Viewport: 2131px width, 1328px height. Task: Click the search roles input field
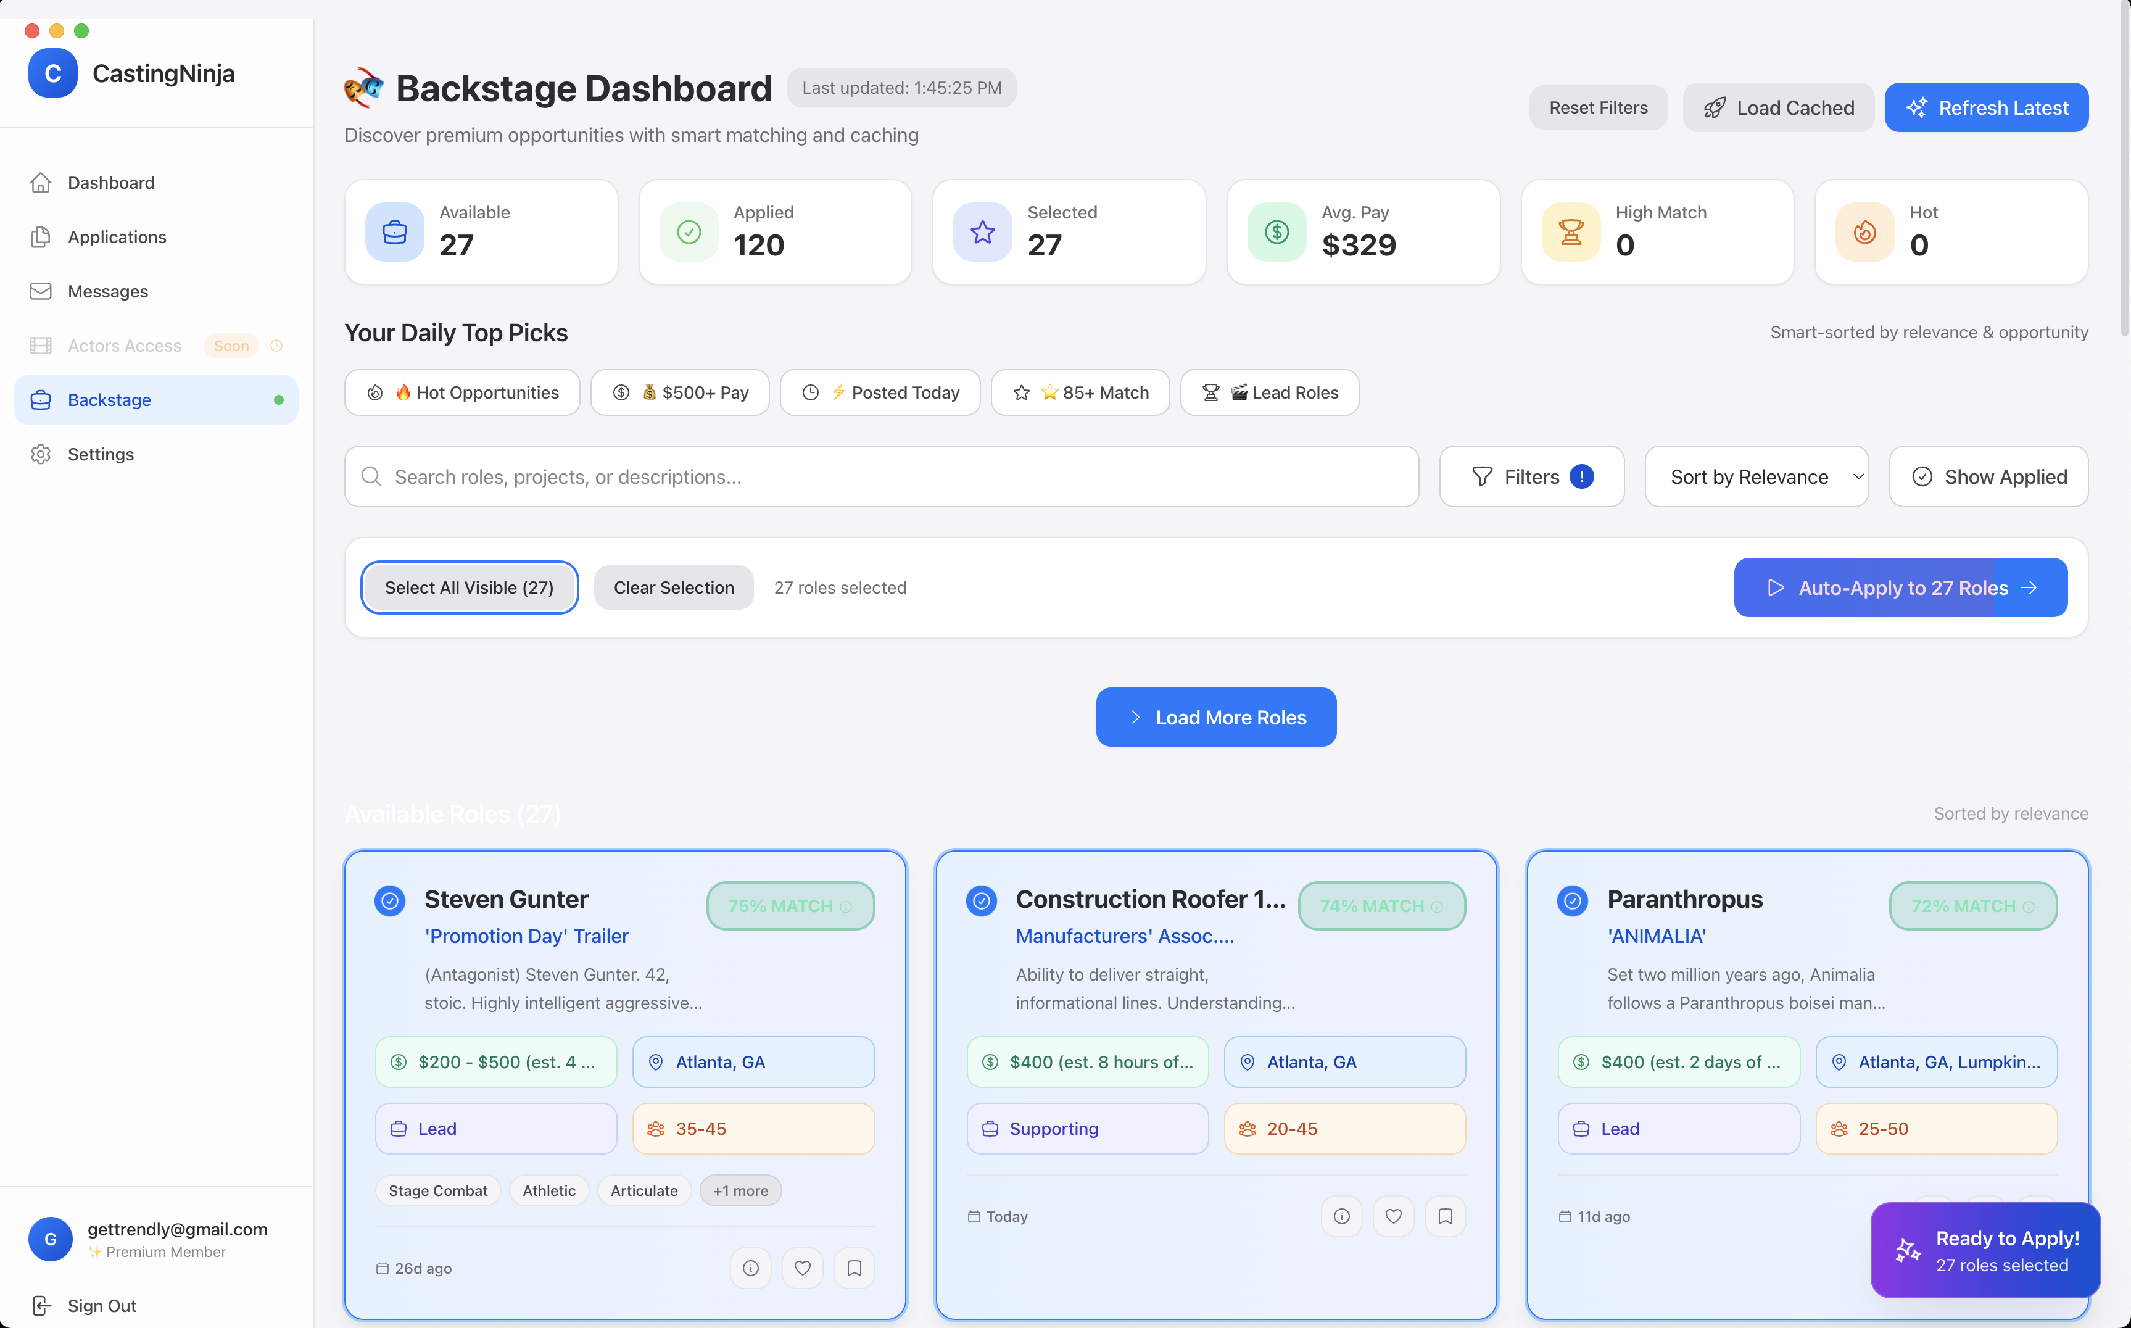pos(880,476)
